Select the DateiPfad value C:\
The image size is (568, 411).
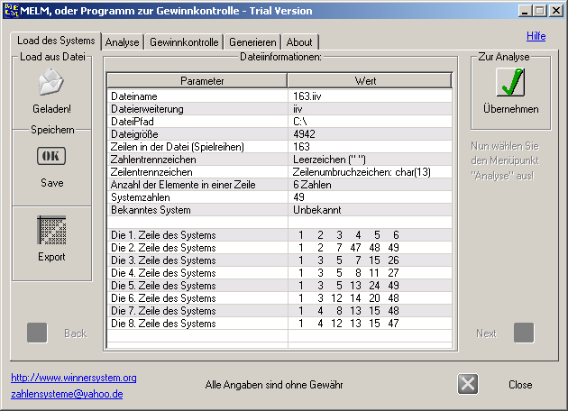371,122
